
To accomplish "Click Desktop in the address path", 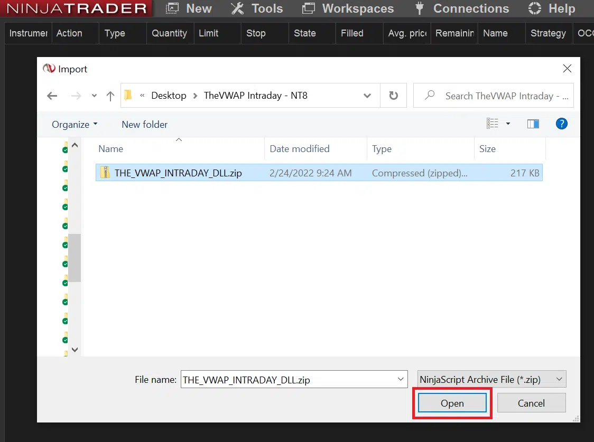I will tap(169, 96).
